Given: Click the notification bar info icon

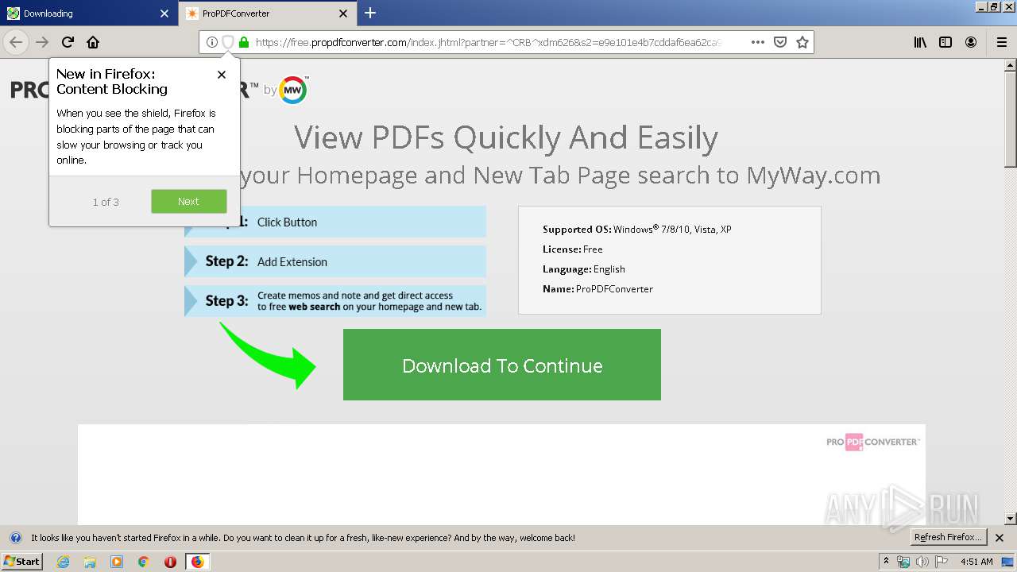Looking at the screenshot, I should click(x=15, y=538).
